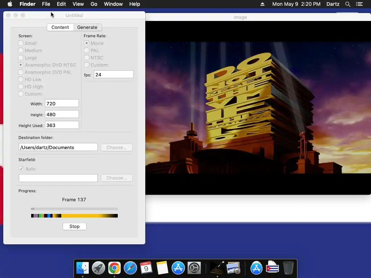This screenshot has width=371, height=278.
Task: Click the fps field showing 24
Action: click(x=113, y=75)
